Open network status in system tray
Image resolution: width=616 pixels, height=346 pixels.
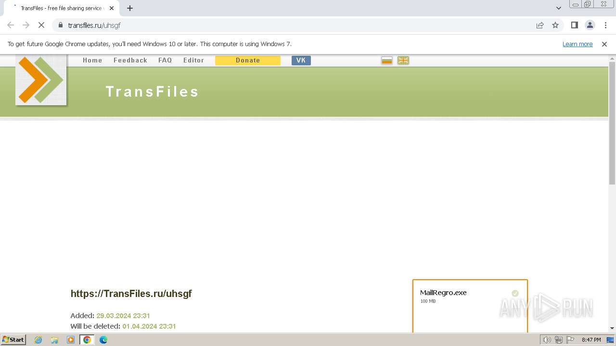(559, 340)
